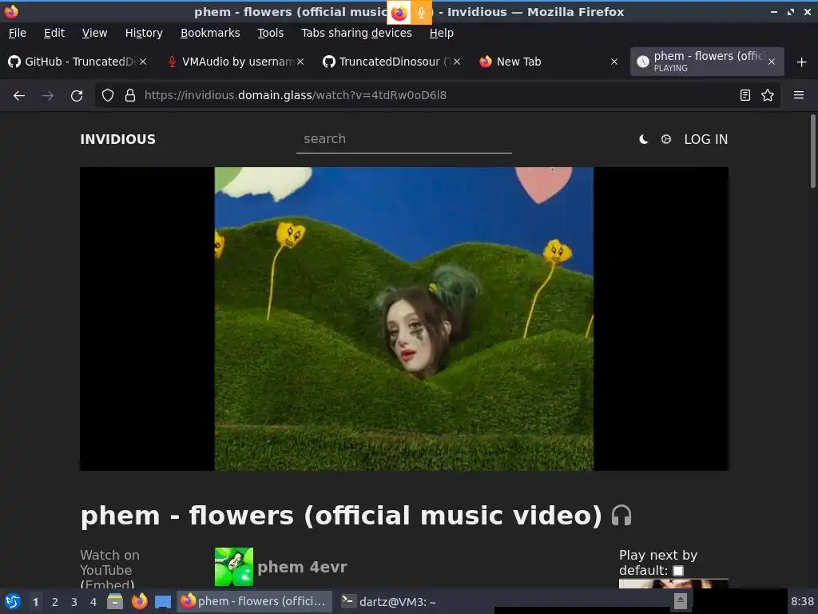Open the Tools menu

(270, 33)
